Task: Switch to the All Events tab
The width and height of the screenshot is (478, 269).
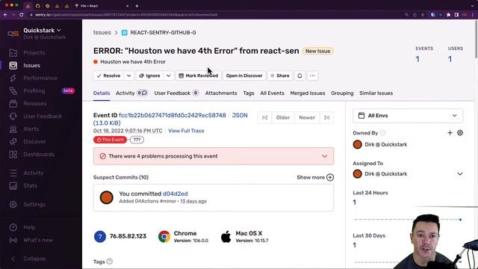Action: 272,93
